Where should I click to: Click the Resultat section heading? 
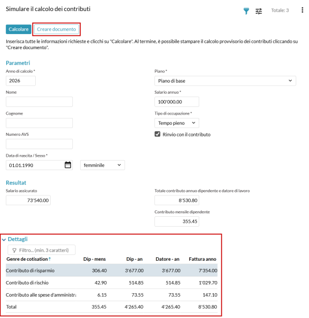click(16, 183)
